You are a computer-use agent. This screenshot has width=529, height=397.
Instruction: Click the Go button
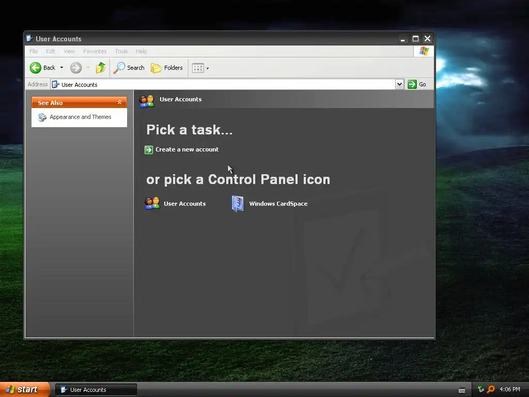pos(417,84)
